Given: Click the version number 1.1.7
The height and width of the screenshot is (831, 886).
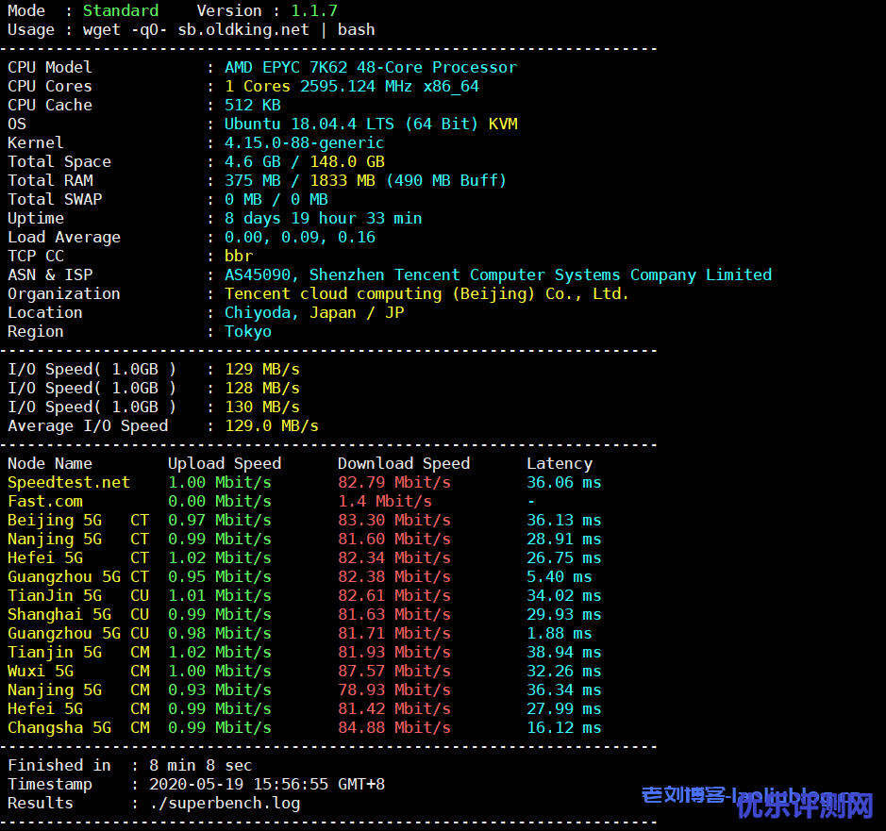Looking at the screenshot, I should coord(313,10).
